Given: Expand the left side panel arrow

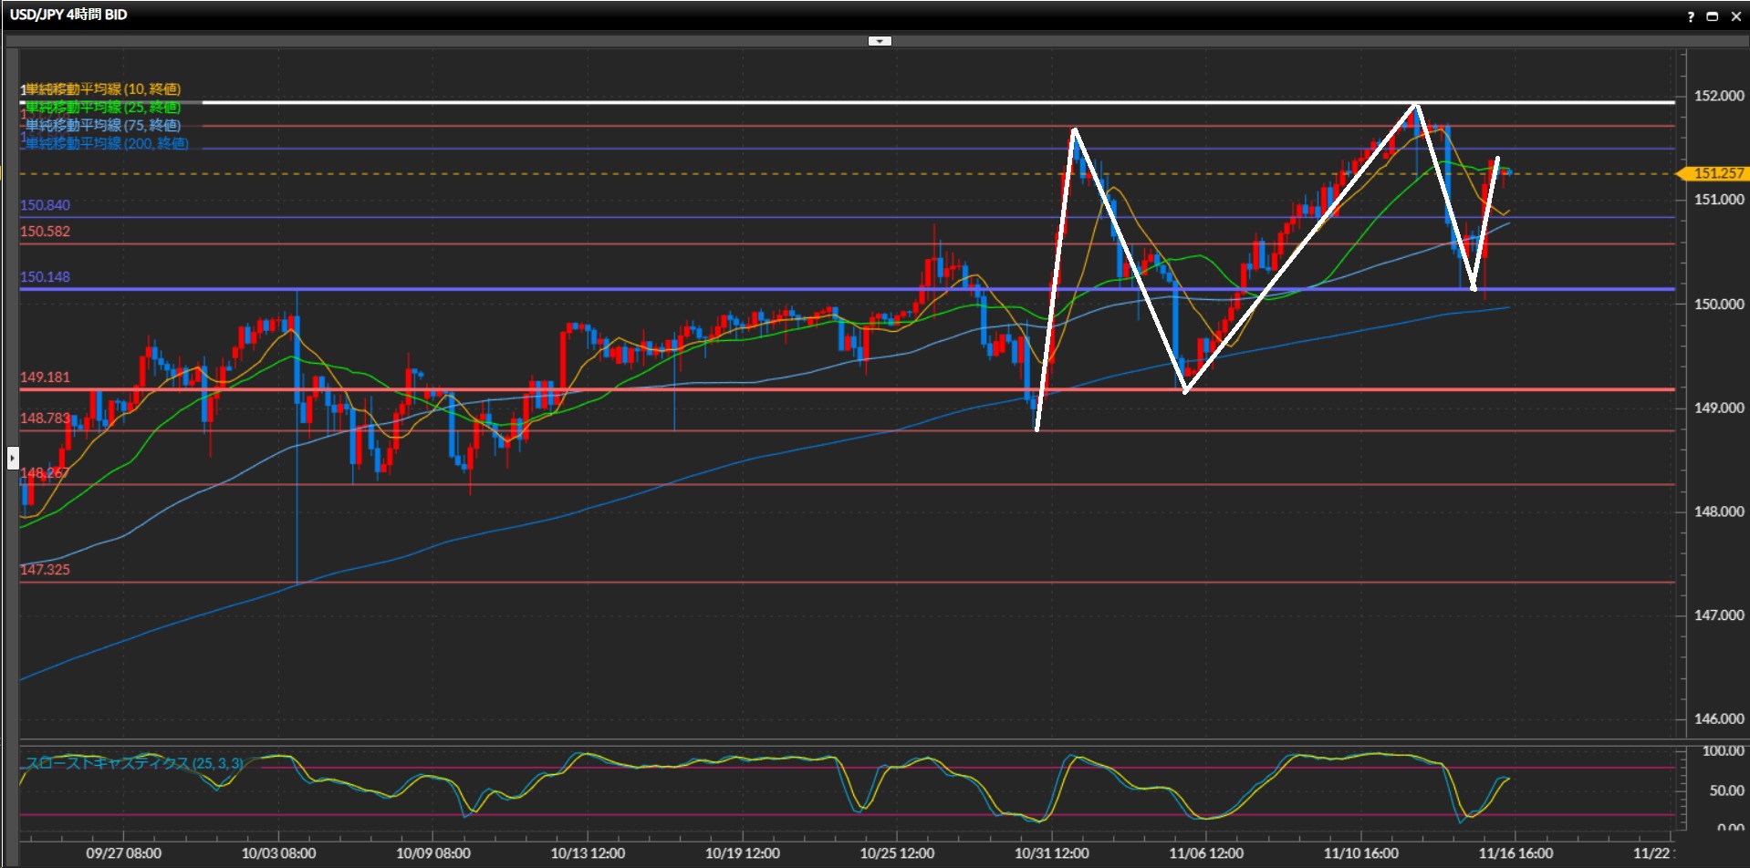Looking at the screenshot, I should click(13, 457).
